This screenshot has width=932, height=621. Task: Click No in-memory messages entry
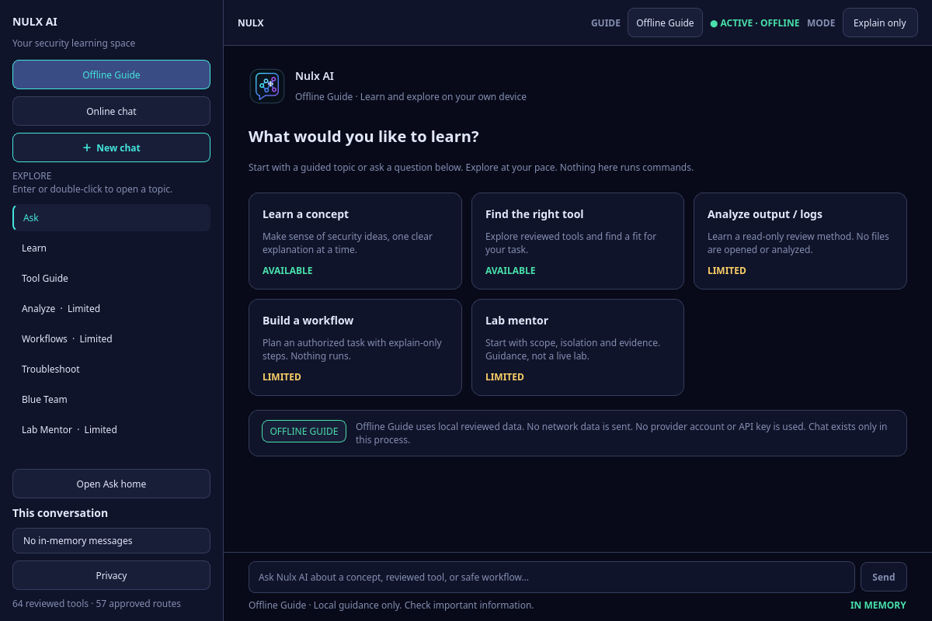(x=111, y=540)
